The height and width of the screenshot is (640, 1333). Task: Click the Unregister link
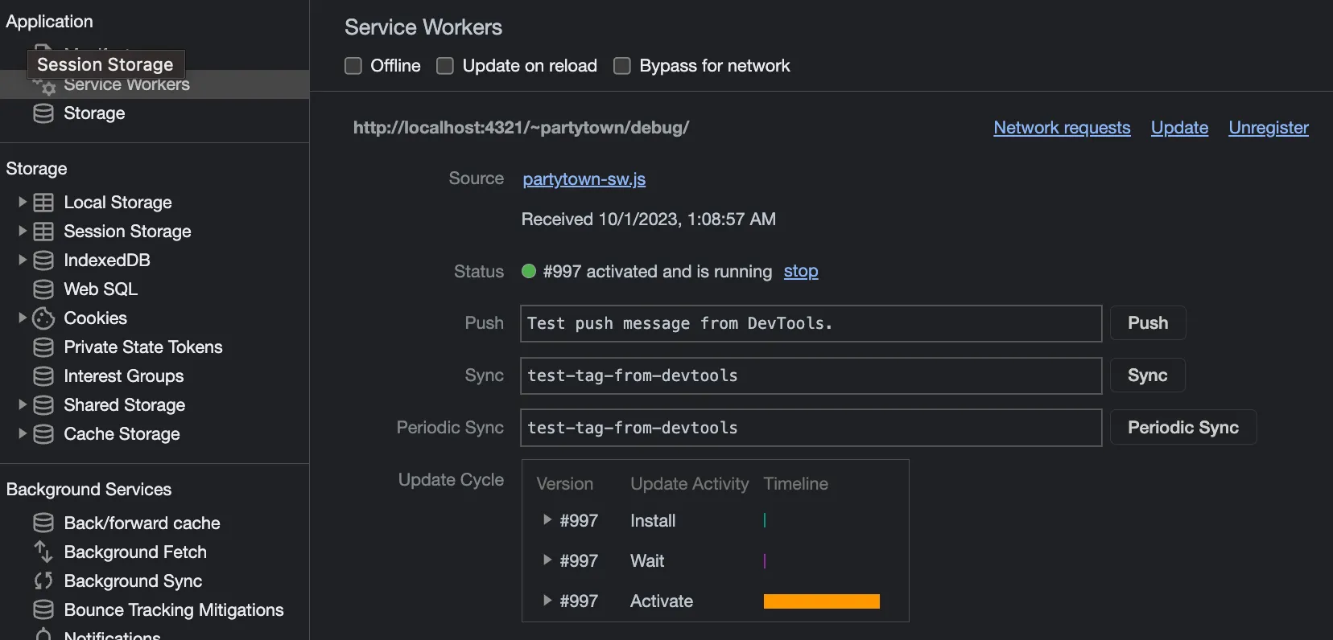[1268, 128]
